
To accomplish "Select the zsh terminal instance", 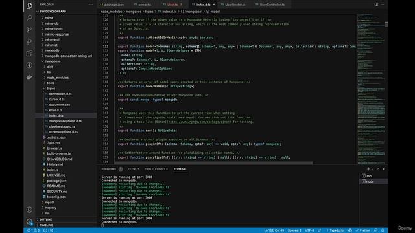I will coord(373,176).
